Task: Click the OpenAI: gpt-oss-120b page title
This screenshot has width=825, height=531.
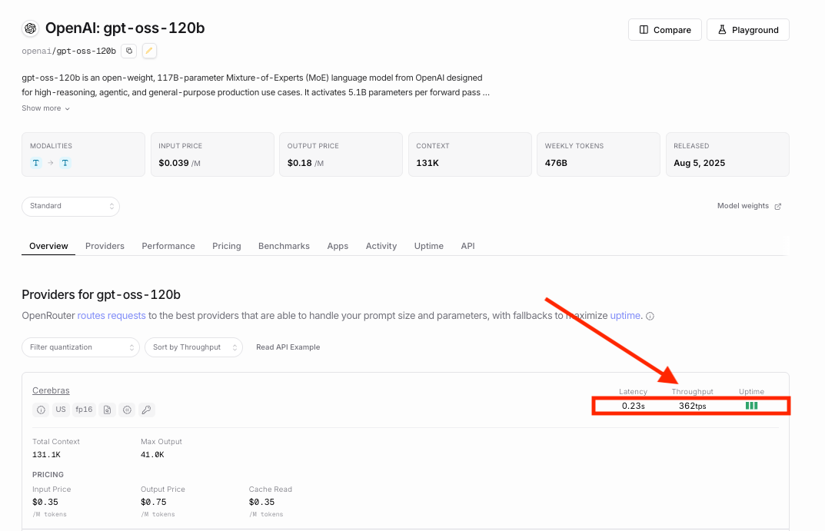Action: pos(125,28)
